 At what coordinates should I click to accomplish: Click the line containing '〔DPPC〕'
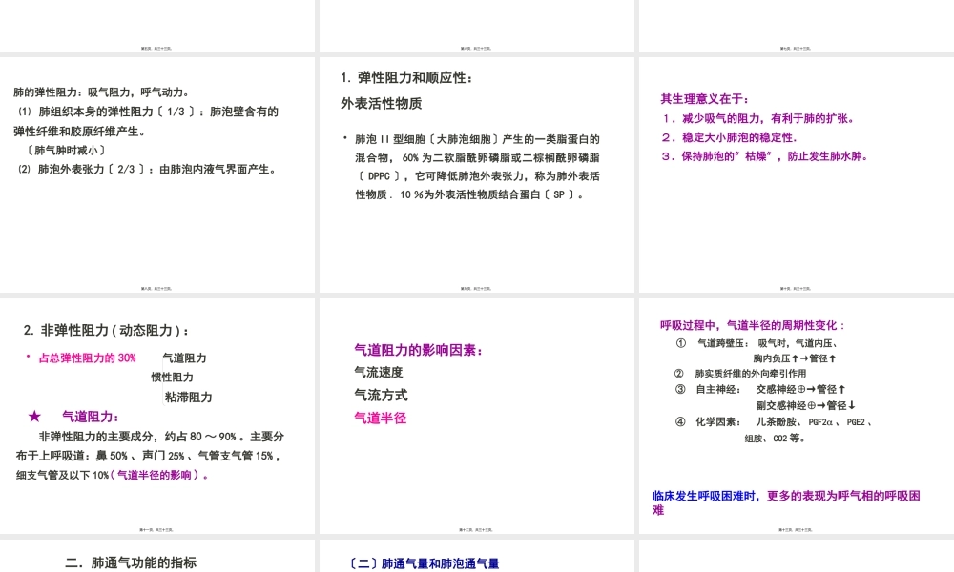pos(478,176)
